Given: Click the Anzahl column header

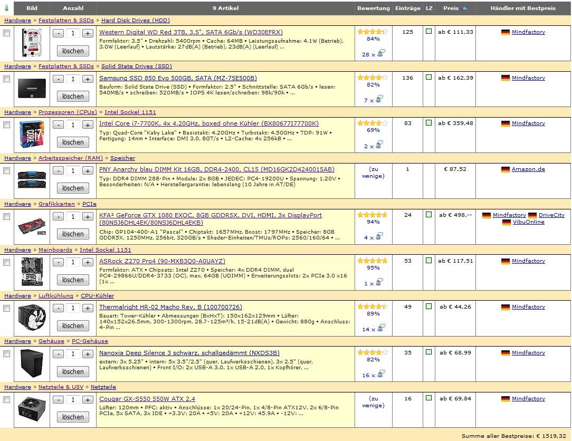Looking at the screenshot, I should [73, 8].
